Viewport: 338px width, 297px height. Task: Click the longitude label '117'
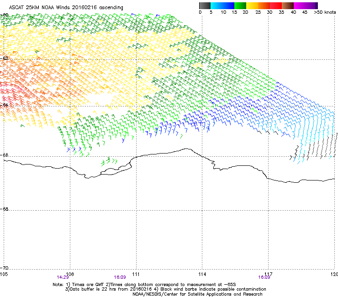tap(268, 274)
